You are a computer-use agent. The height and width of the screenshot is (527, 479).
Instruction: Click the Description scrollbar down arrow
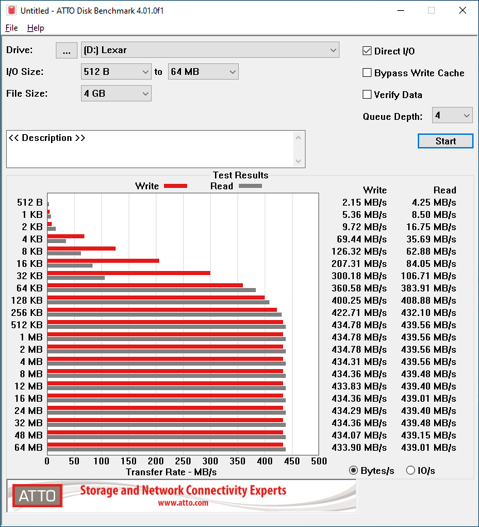point(298,161)
